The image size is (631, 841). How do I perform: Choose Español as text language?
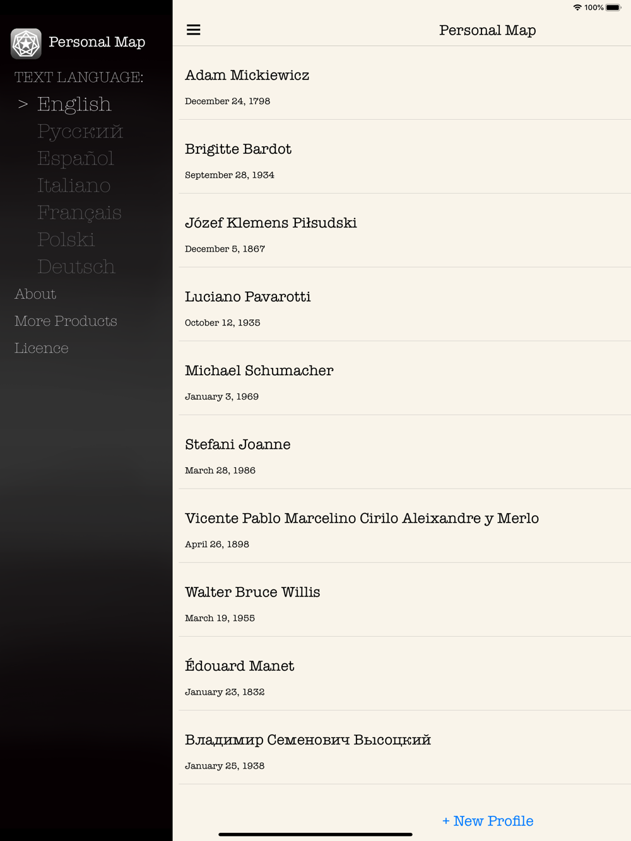pos(76,158)
